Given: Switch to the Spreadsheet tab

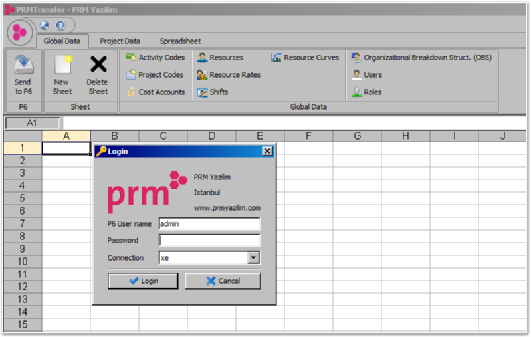Looking at the screenshot, I should 180,41.
